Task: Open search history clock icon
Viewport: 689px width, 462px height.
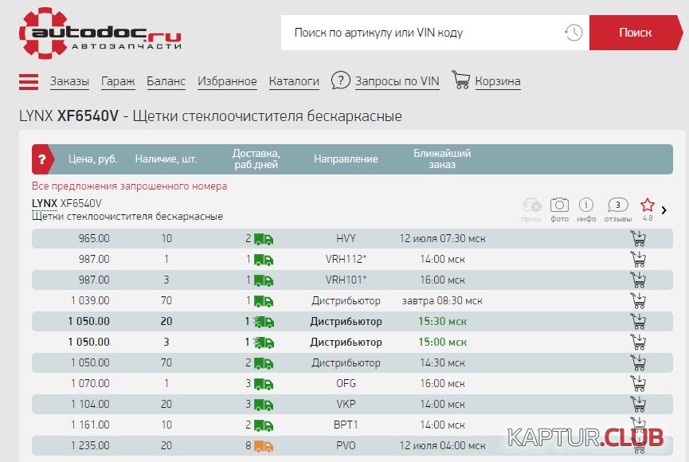Action: point(574,33)
